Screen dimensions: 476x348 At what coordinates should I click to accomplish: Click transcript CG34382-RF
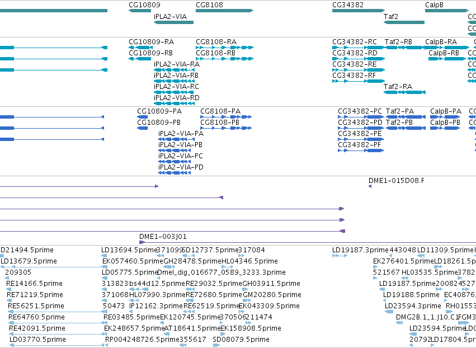359,81
